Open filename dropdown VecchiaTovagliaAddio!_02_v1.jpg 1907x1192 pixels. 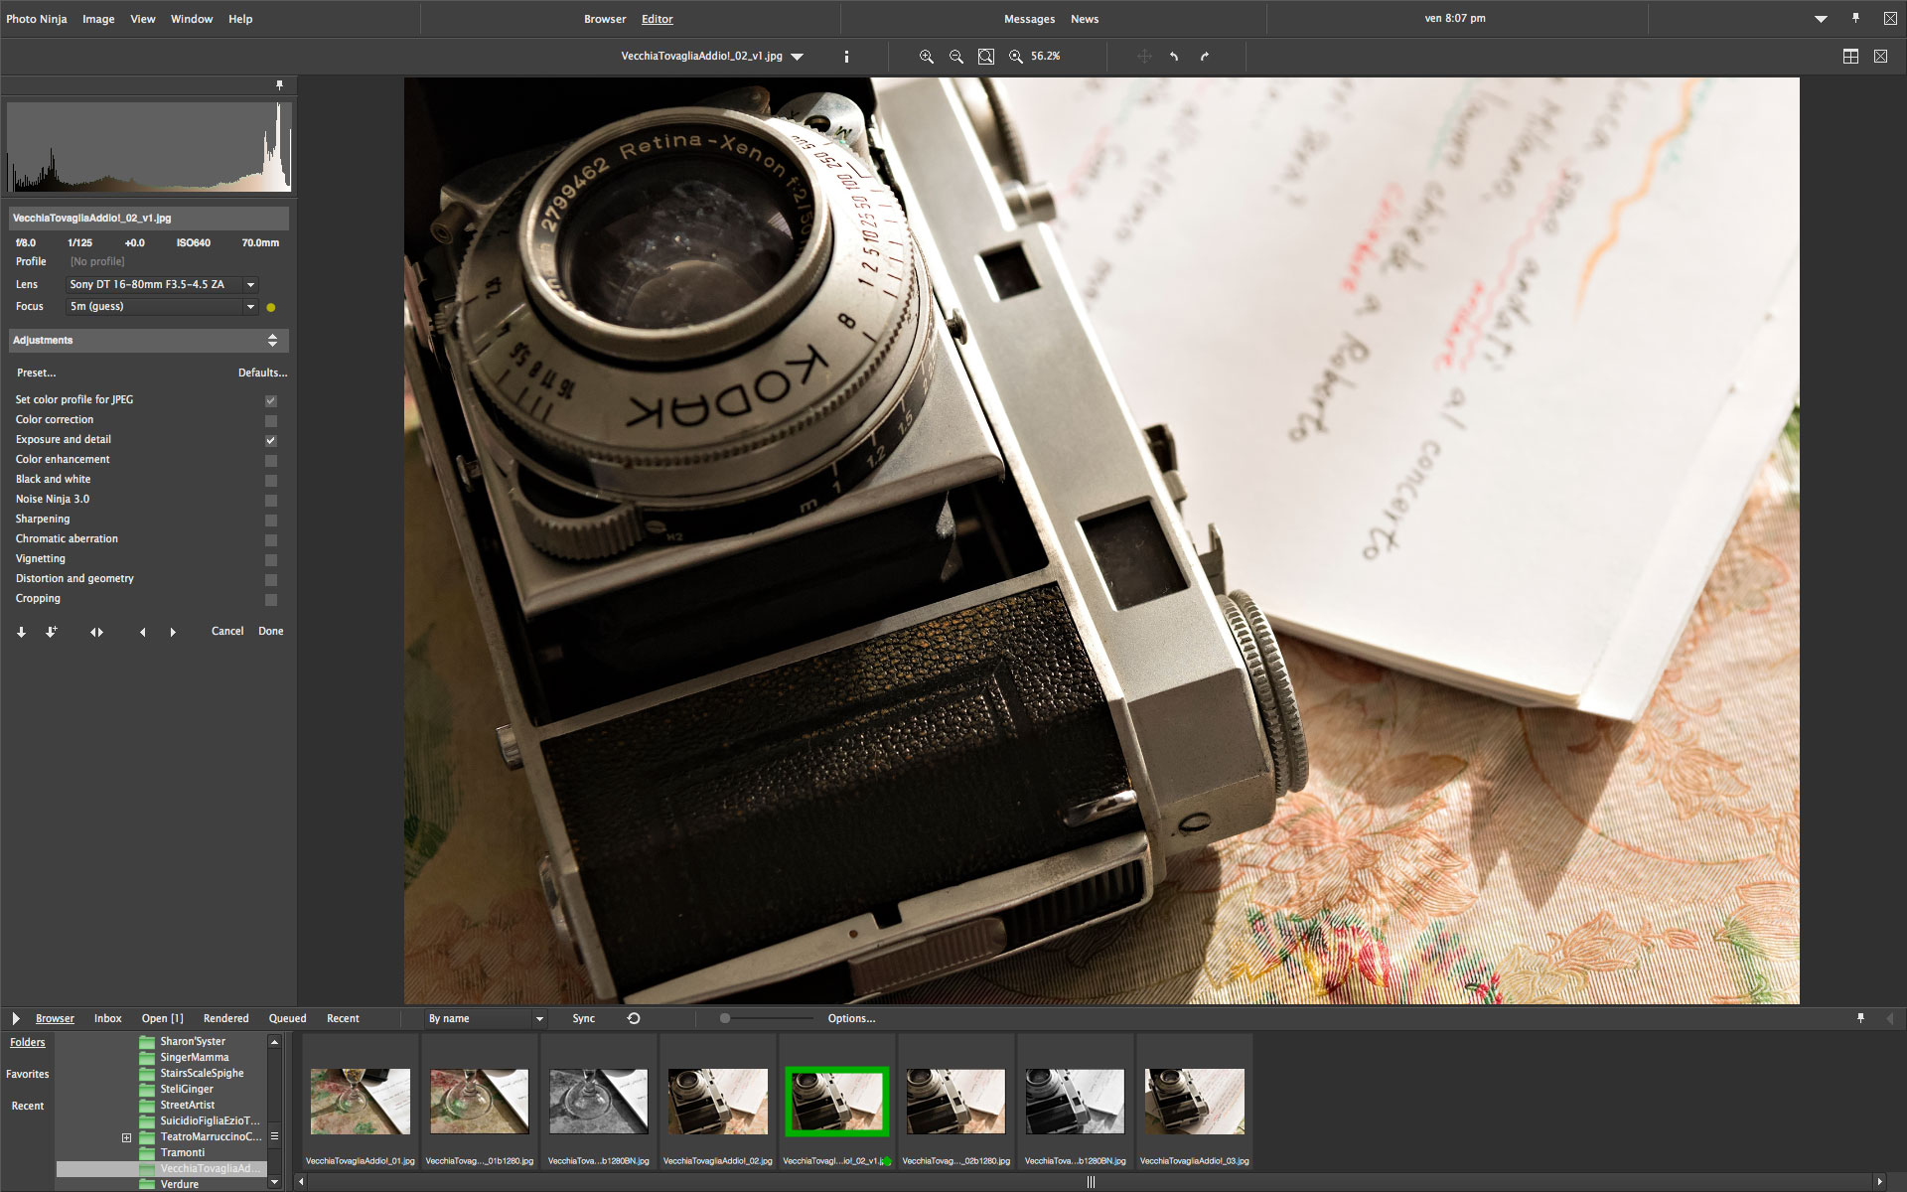(x=712, y=57)
